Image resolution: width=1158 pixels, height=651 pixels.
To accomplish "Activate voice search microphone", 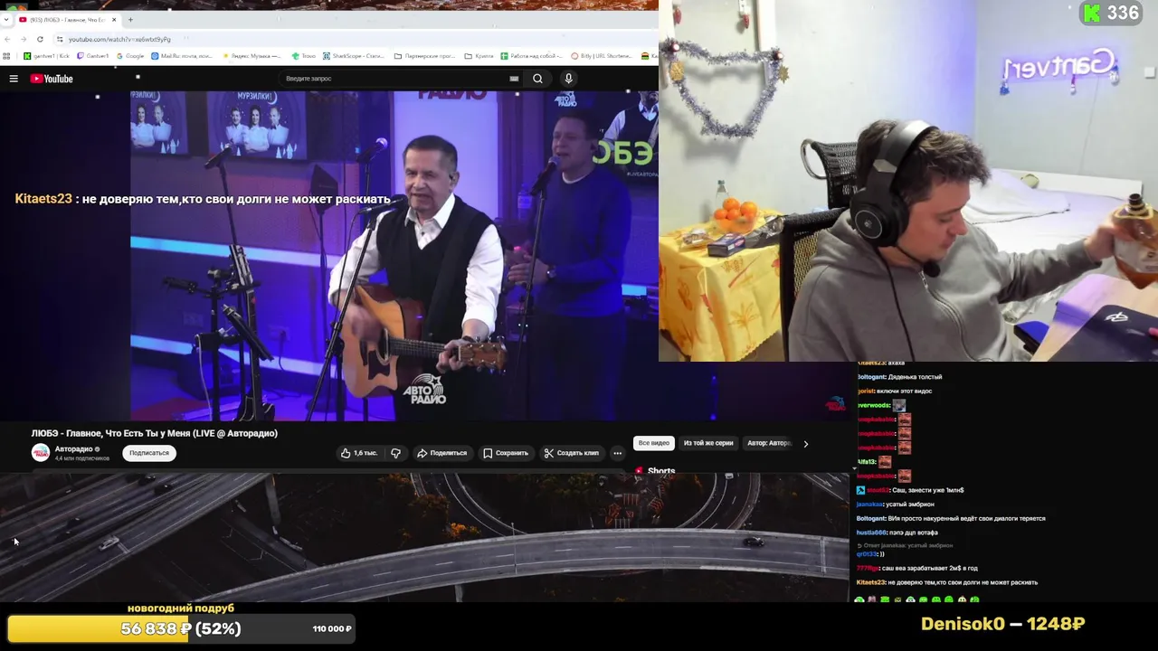I will coord(568,79).
